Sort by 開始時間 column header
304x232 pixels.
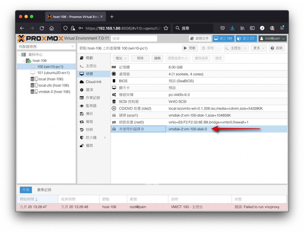38,199
